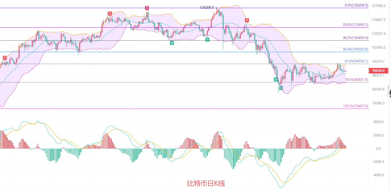Click the topmost red 9 signal marker
This screenshot has width=391, height=189.
pos(147,8)
